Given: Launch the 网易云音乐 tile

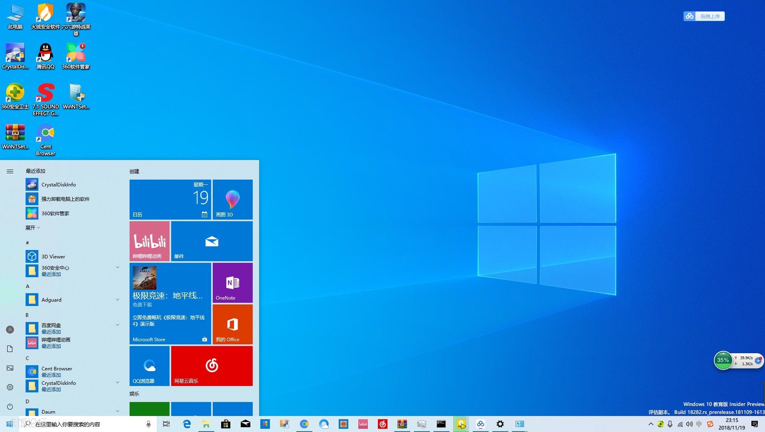Looking at the screenshot, I should click(x=212, y=366).
